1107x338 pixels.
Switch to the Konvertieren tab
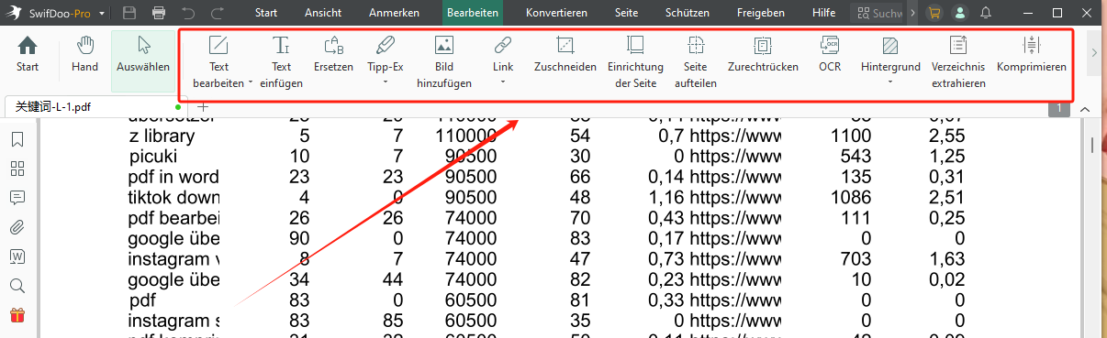(x=556, y=13)
